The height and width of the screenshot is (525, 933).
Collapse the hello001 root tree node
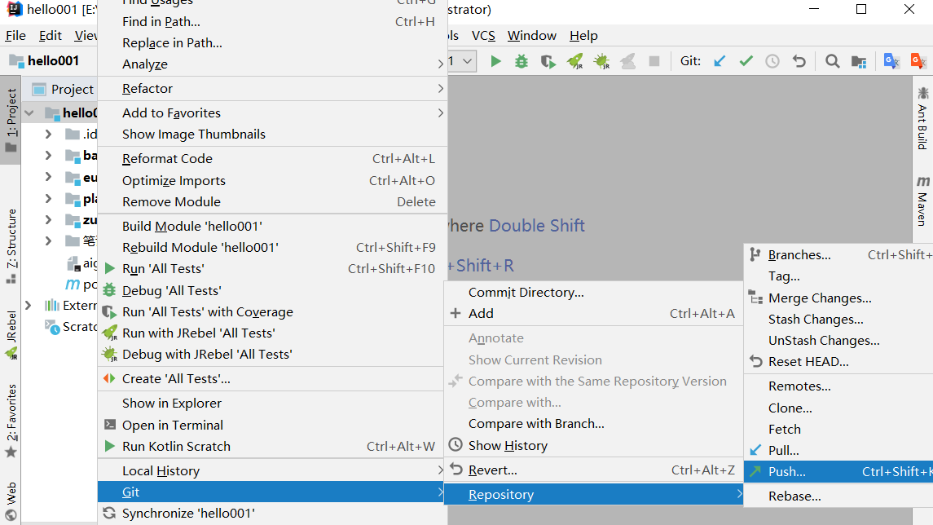click(29, 112)
